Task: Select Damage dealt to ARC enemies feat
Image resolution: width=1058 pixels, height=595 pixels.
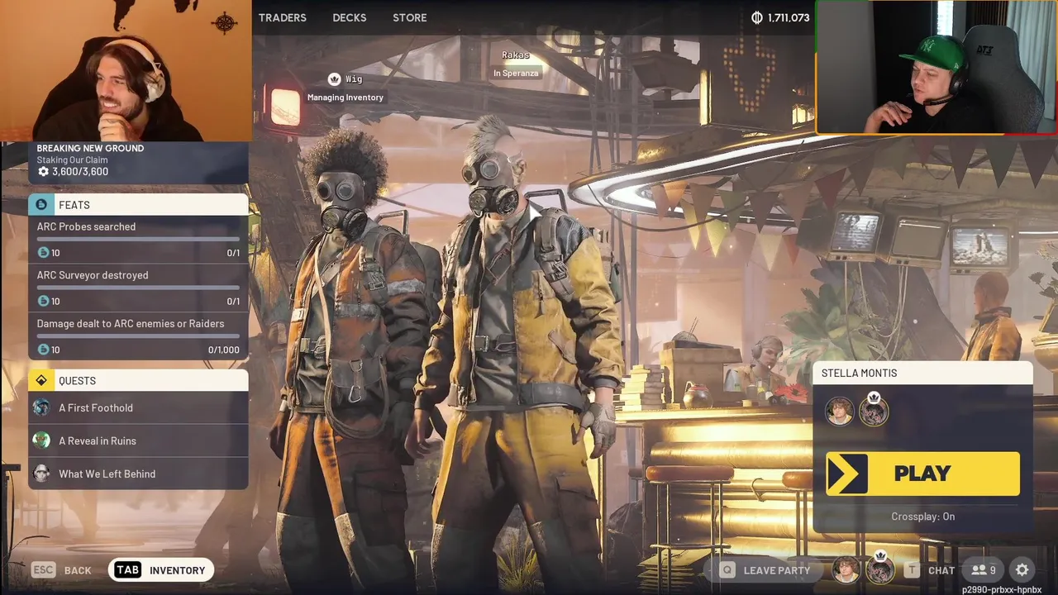Action: coord(138,337)
